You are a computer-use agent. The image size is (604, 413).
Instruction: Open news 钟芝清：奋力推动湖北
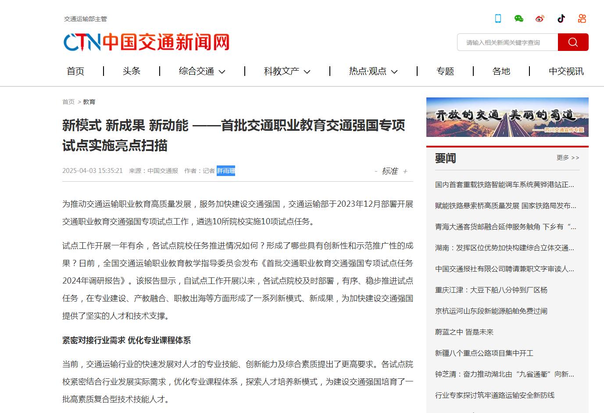(504, 374)
